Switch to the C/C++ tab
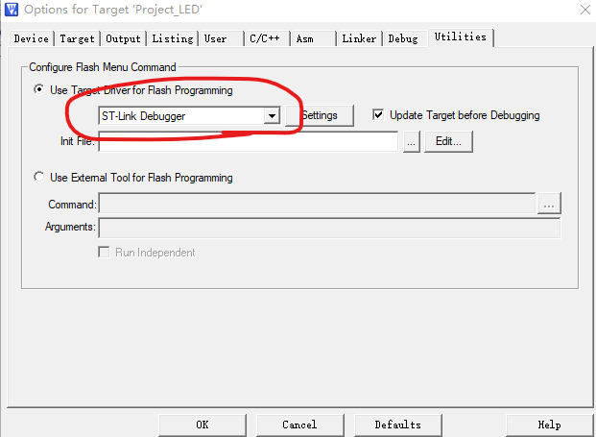 (267, 38)
